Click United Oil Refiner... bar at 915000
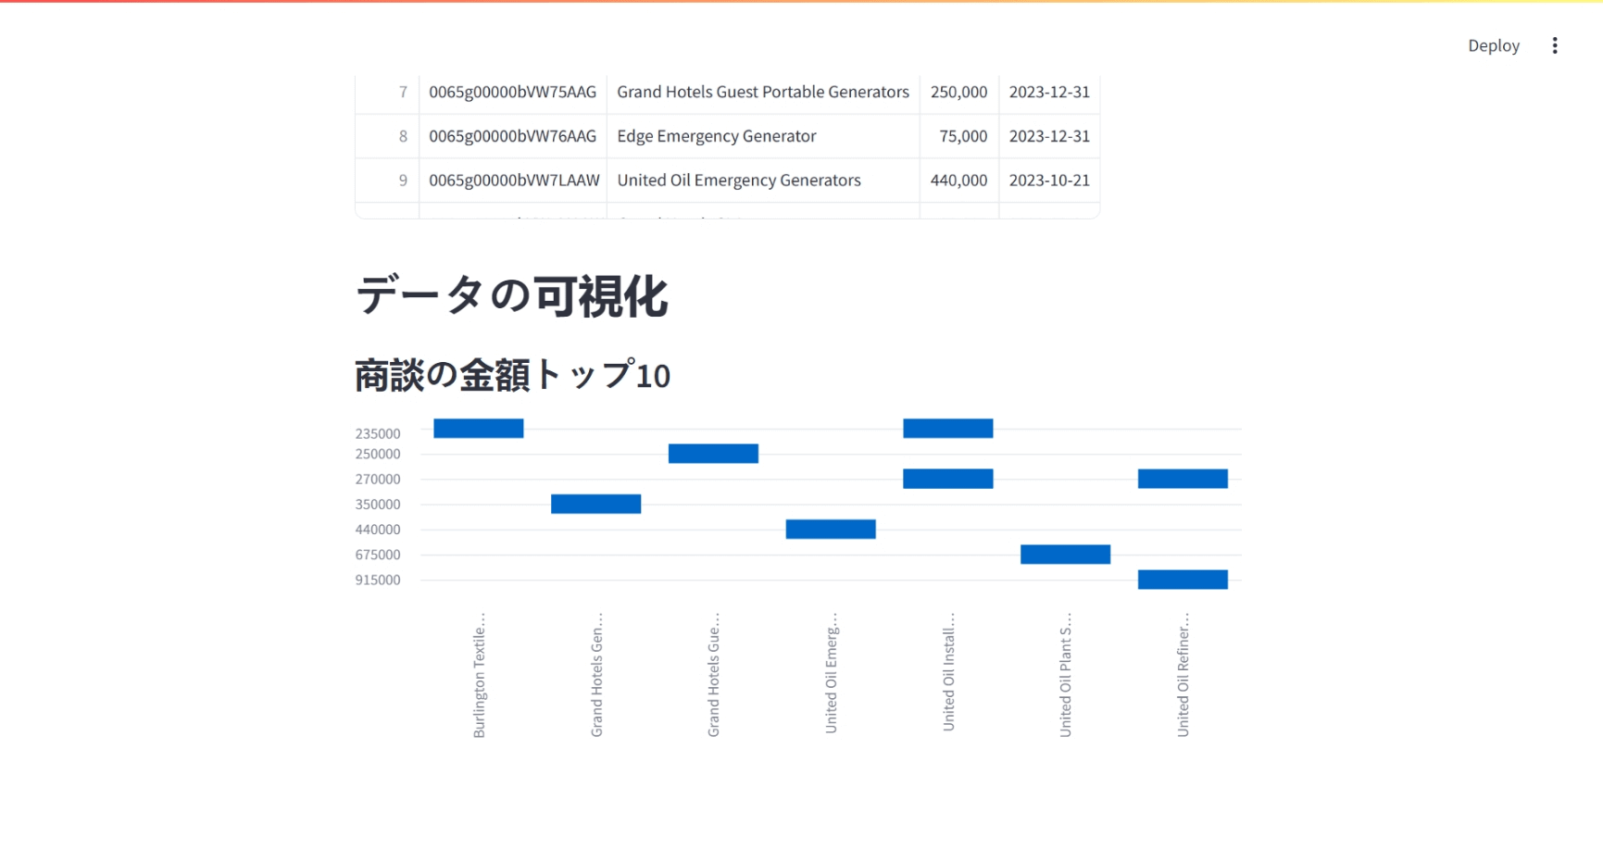 click(x=1183, y=580)
